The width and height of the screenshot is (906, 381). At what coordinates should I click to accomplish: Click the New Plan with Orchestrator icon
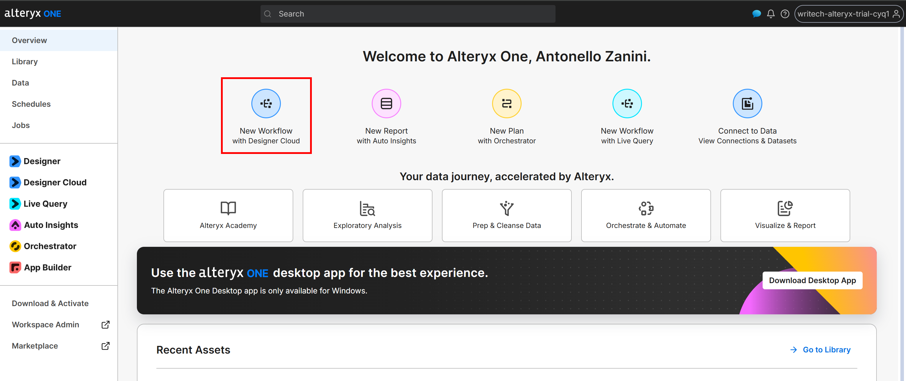(507, 103)
